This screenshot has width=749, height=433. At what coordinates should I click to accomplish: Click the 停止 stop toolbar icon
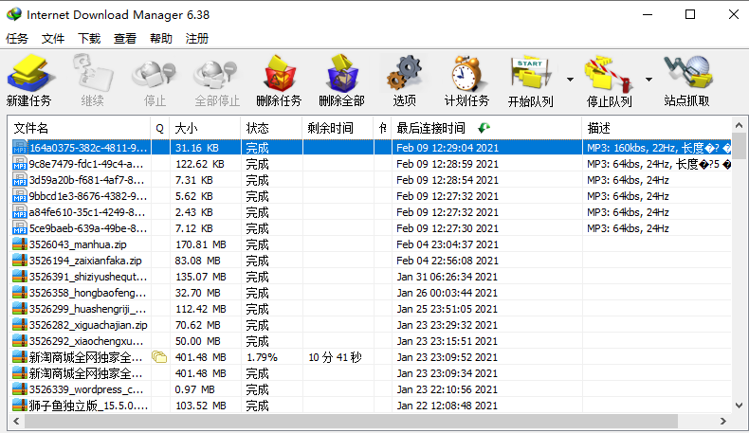pos(155,74)
